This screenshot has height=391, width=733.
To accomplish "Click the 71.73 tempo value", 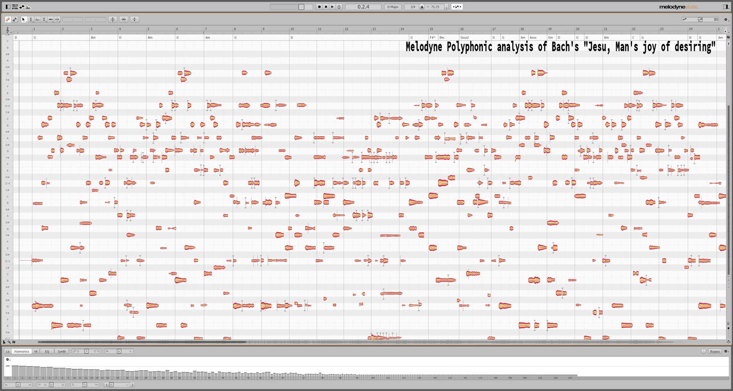I will [x=435, y=7].
